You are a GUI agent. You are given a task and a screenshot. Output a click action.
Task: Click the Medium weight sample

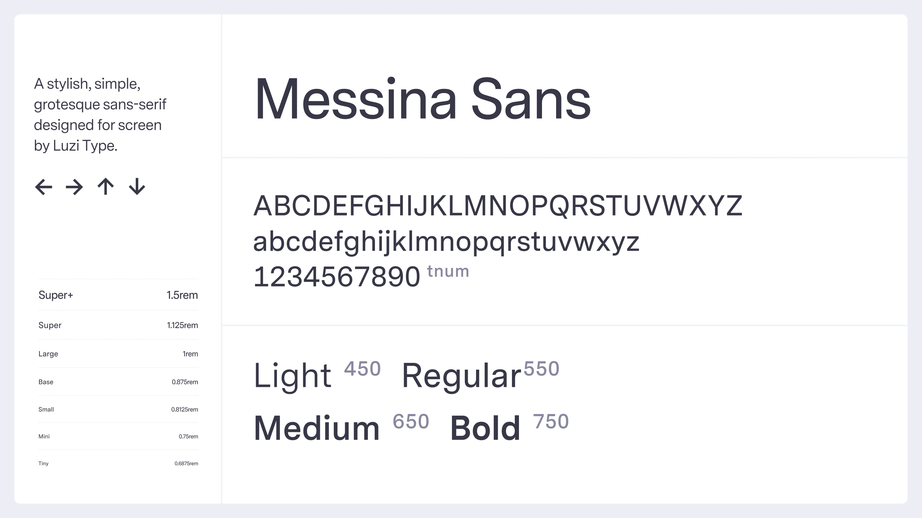(317, 428)
